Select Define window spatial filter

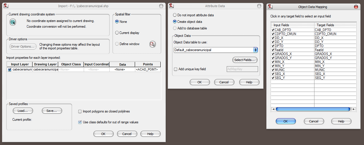(x=117, y=44)
